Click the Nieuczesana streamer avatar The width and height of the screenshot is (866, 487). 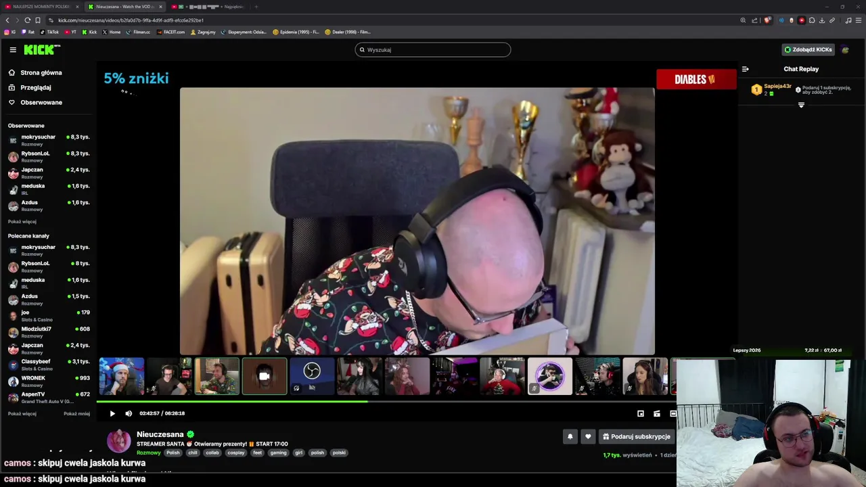[119, 441]
